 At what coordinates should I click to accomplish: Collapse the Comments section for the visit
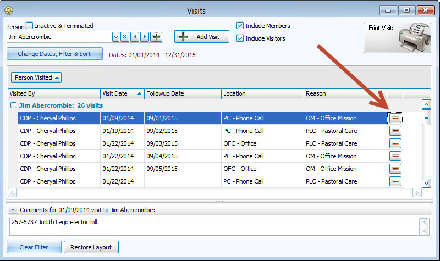pos(13,210)
